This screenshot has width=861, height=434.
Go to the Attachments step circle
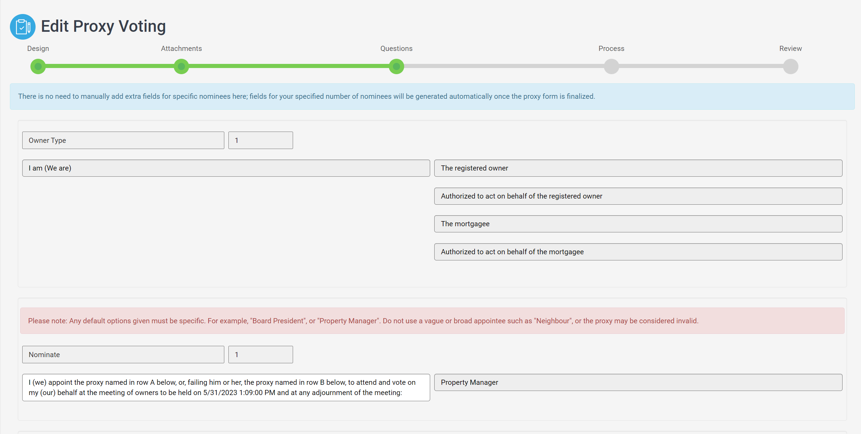(181, 66)
